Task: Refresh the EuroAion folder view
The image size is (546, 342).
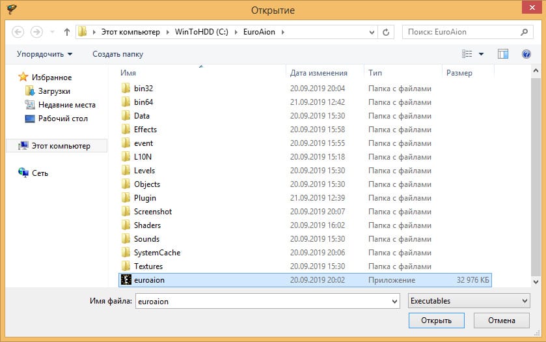Action: (386, 31)
